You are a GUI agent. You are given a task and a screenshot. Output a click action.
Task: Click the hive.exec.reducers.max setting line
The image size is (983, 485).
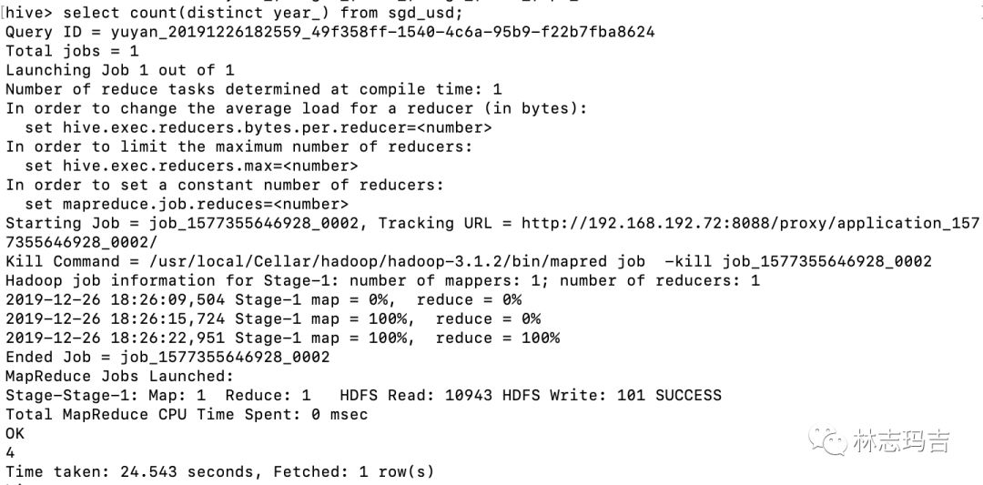tap(191, 166)
